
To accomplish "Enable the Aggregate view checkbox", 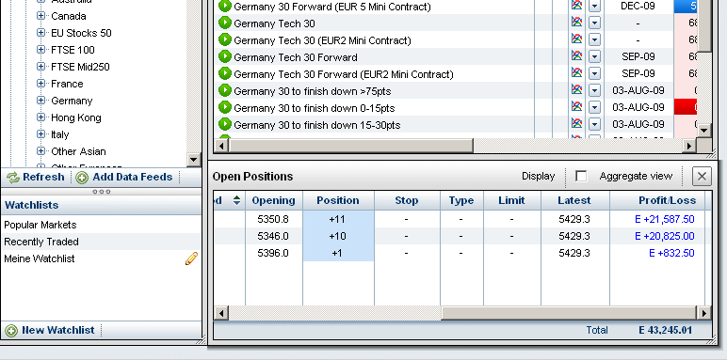I will (581, 177).
